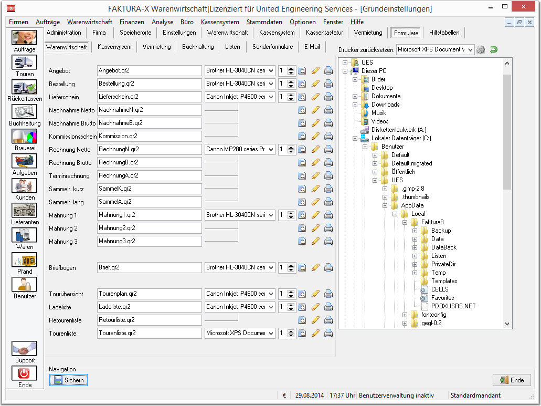Open the Lieferschein printer dropdown
The height and width of the screenshot is (406, 541).
(x=271, y=97)
